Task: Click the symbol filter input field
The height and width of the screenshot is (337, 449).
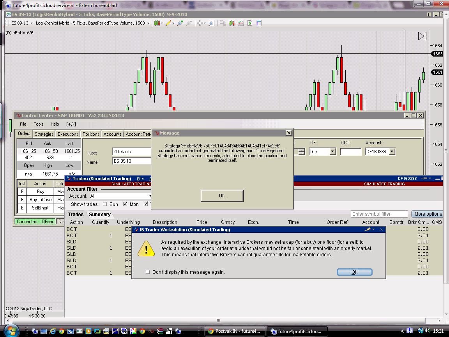Action: 379,214
